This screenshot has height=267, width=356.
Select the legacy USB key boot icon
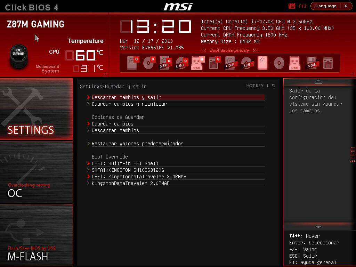pos(295,63)
